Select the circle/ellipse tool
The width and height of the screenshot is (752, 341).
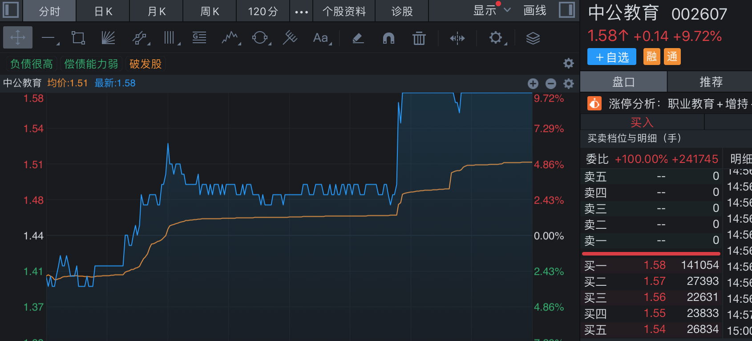pos(260,38)
